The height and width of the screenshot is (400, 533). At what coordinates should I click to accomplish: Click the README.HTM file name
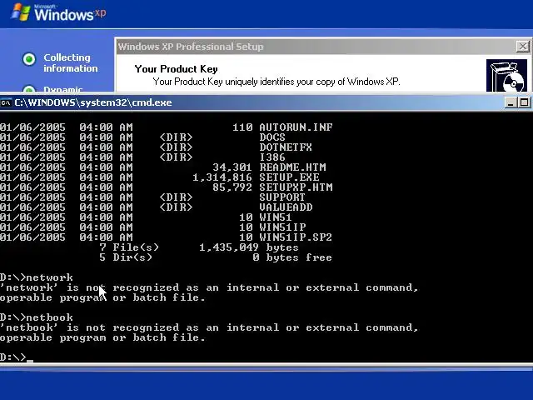point(292,167)
